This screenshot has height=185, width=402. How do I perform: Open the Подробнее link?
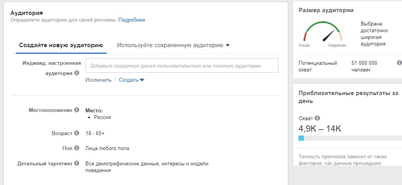tap(132, 20)
